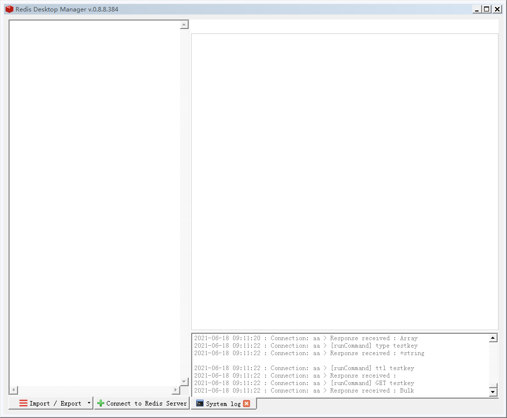
Task: Click the log line with ttl testkey
Action: 304,368
